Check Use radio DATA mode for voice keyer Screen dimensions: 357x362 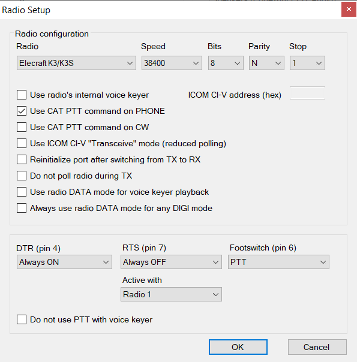pos(22,192)
